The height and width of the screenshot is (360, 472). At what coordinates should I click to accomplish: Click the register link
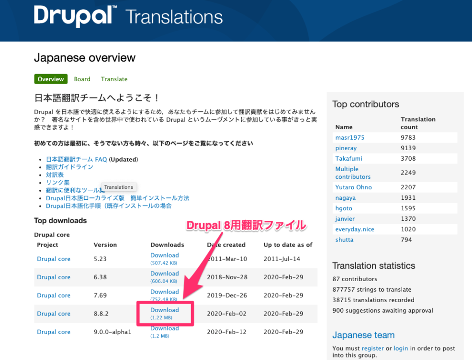click(372, 348)
